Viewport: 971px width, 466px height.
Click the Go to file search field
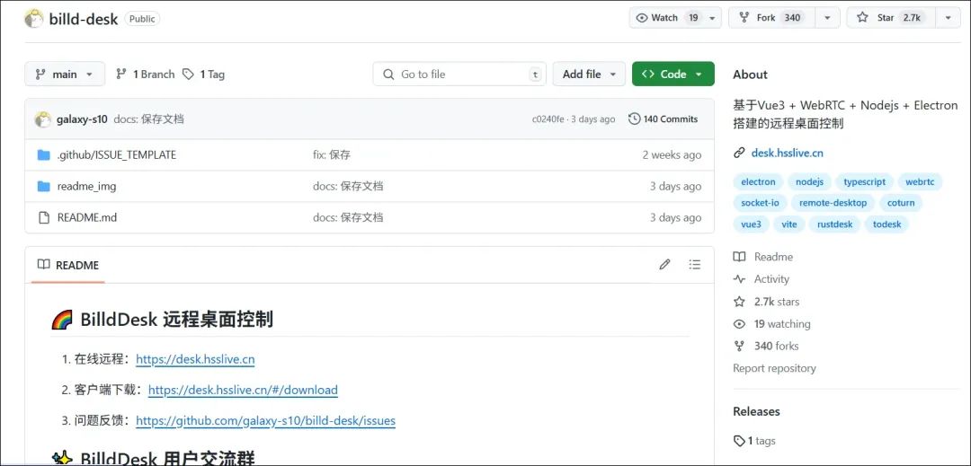459,75
